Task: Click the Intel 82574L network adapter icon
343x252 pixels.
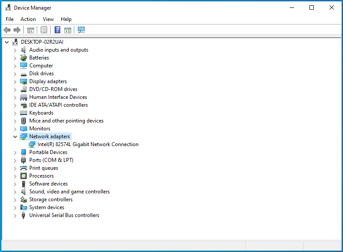Action: [x=32, y=144]
